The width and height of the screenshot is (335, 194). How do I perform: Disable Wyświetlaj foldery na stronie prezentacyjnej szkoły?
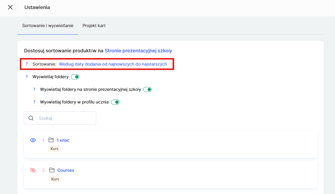148,90
